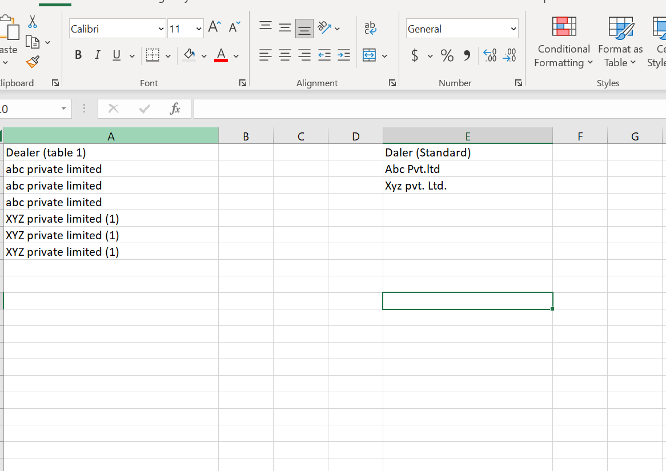Select cell 'Xyz pvt. Ltd.'
Image resolution: width=666 pixels, height=471 pixels.
468,186
